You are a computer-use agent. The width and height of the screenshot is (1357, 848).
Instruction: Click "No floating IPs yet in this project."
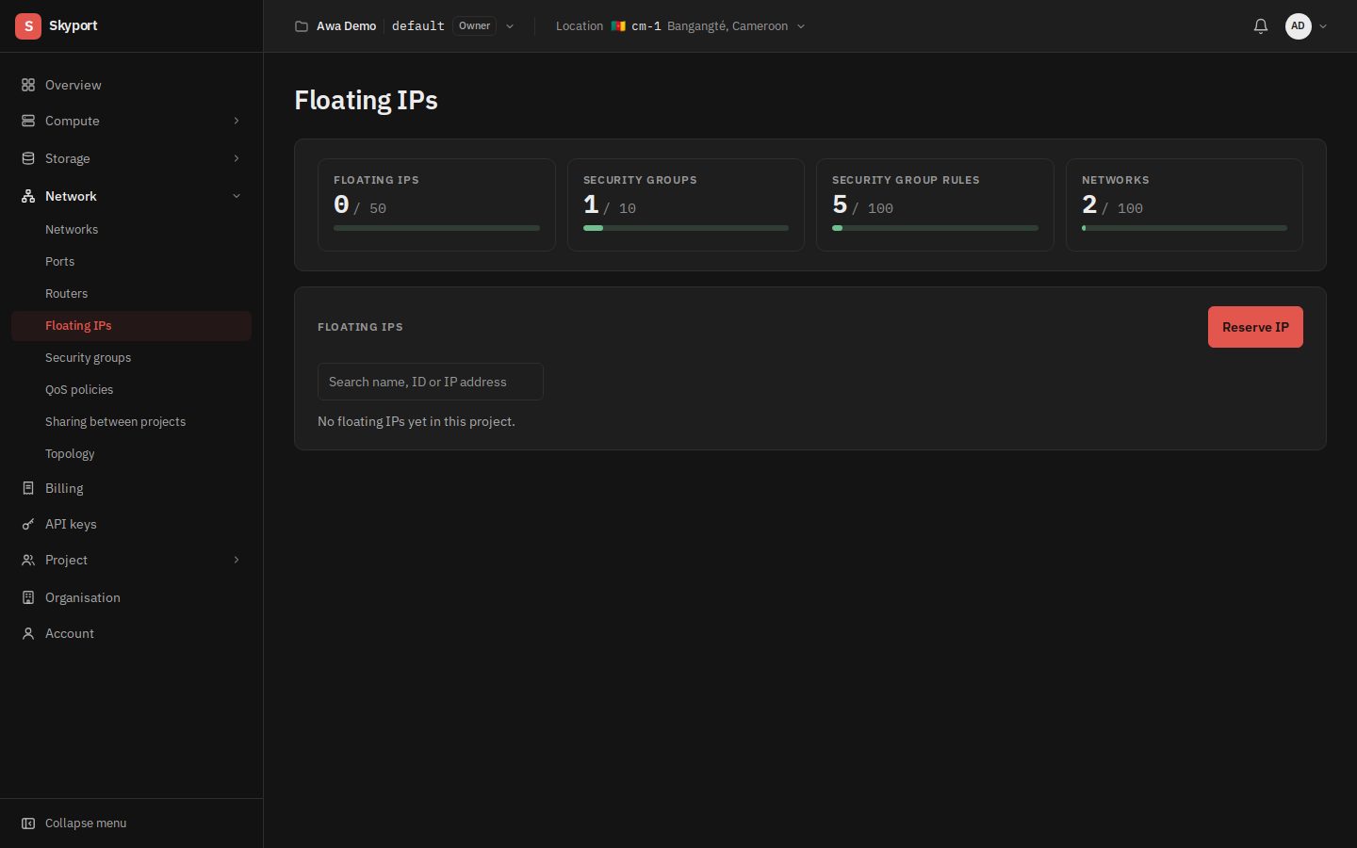(417, 421)
